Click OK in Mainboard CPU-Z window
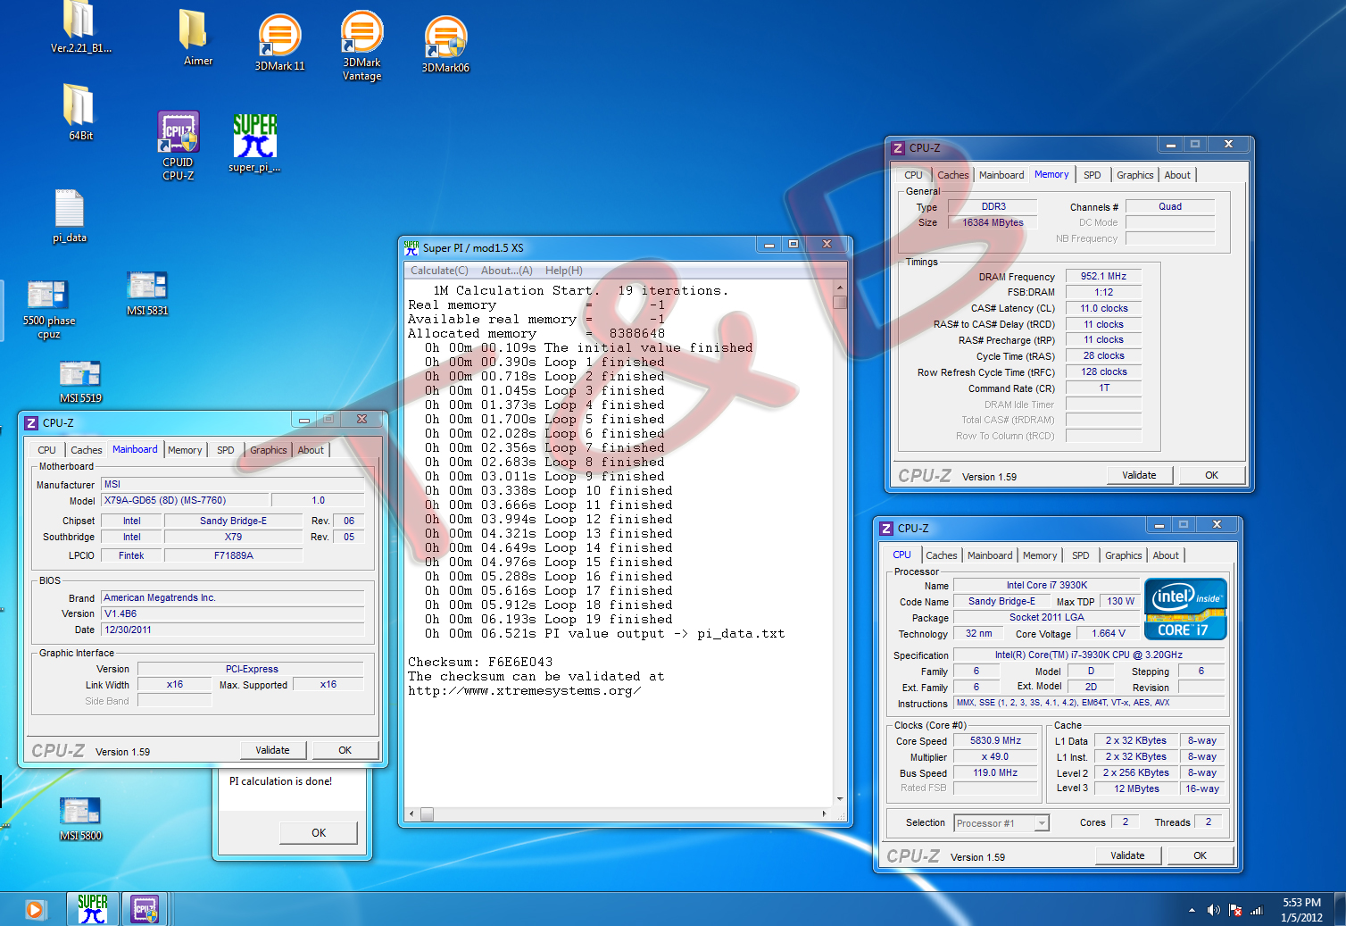 coord(345,750)
